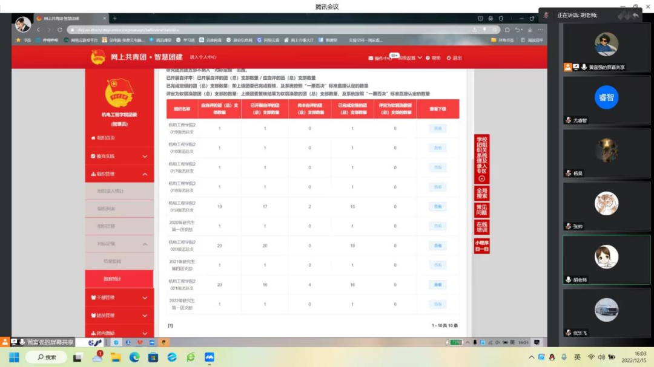The image size is (654, 367).
Task: Click the Youth League emblem in the header
Action: pos(98,57)
